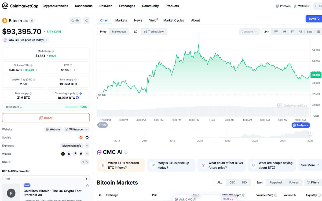Screen dimensions: 322x201
Task: Go to the Market Cycles tab
Action: pyautogui.click(x=174, y=20)
